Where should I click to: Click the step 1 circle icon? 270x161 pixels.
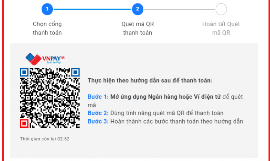coord(47,9)
